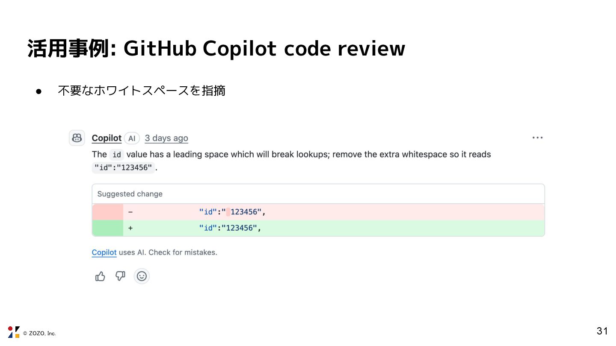This screenshot has width=616, height=346.
Task: Open the three-dot comment options menu
Action: pos(537,138)
